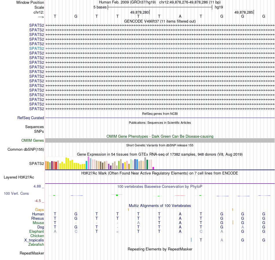Open Multiz Alignments of 100 Vertebrates title
This screenshot has height=260, width=275.
160,206
